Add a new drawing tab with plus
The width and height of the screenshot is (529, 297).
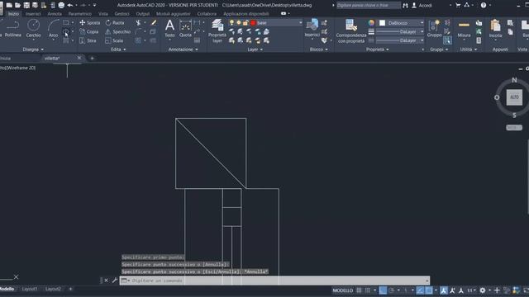(x=92, y=59)
